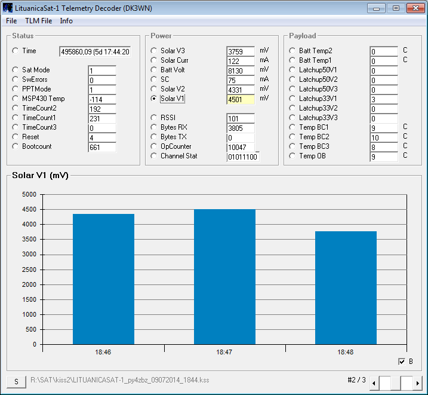Select the Sat Mode radio button
The image size is (428, 395).
coord(16,70)
